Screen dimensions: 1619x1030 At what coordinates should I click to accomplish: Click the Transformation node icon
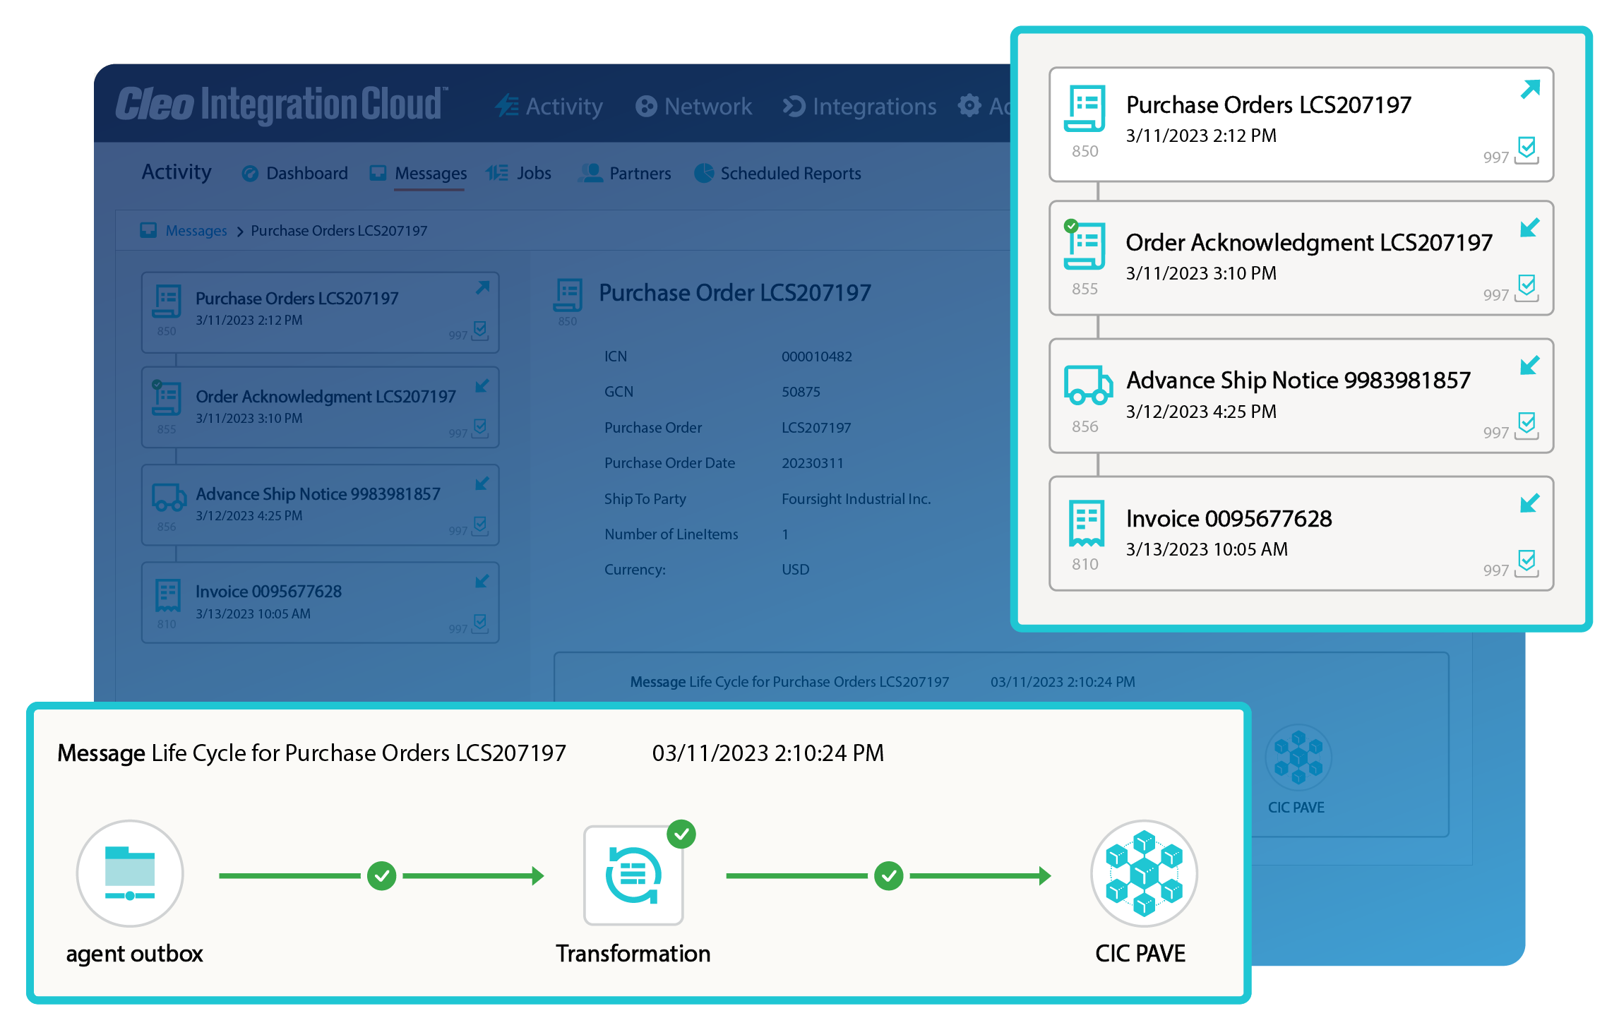633,875
